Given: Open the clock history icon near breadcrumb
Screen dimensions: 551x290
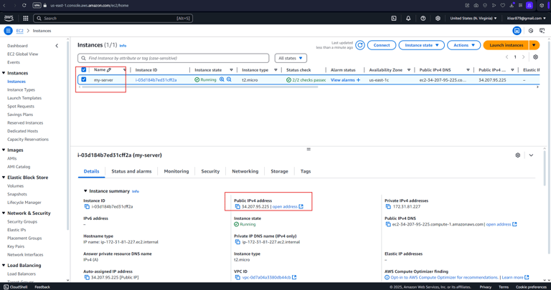Looking at the screenshot, I should 531,31.
